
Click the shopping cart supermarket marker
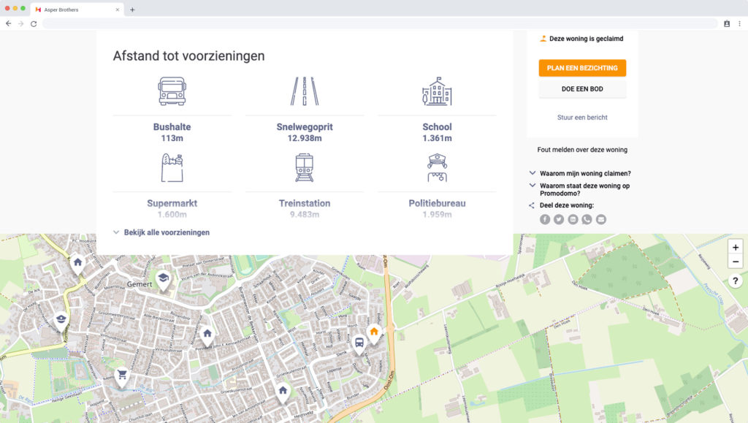pyautogui.click(x=122, y=376)
